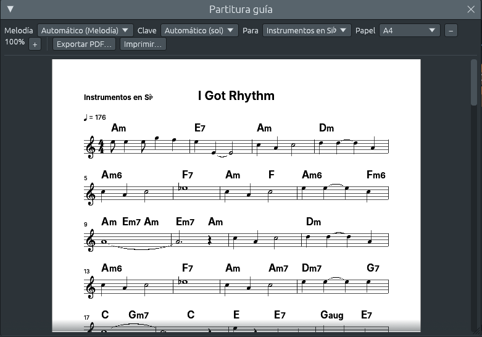This screenshot has height=337, width=482.
Task: Click the E7 chord in first line
Action: point(200,128)
